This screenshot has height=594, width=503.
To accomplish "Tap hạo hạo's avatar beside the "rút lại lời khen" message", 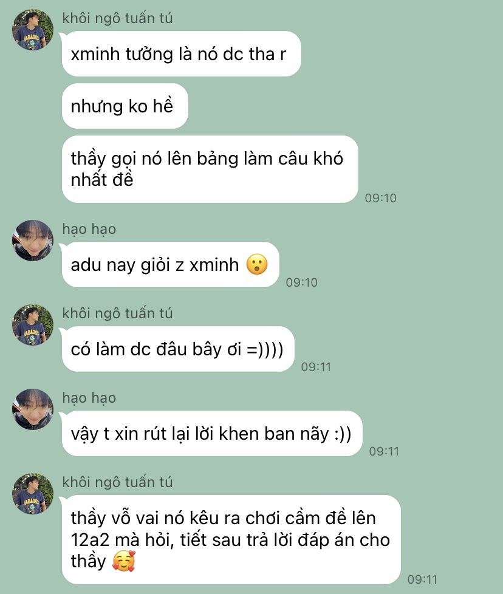I will pyautogui.click(x=33, y=409).
